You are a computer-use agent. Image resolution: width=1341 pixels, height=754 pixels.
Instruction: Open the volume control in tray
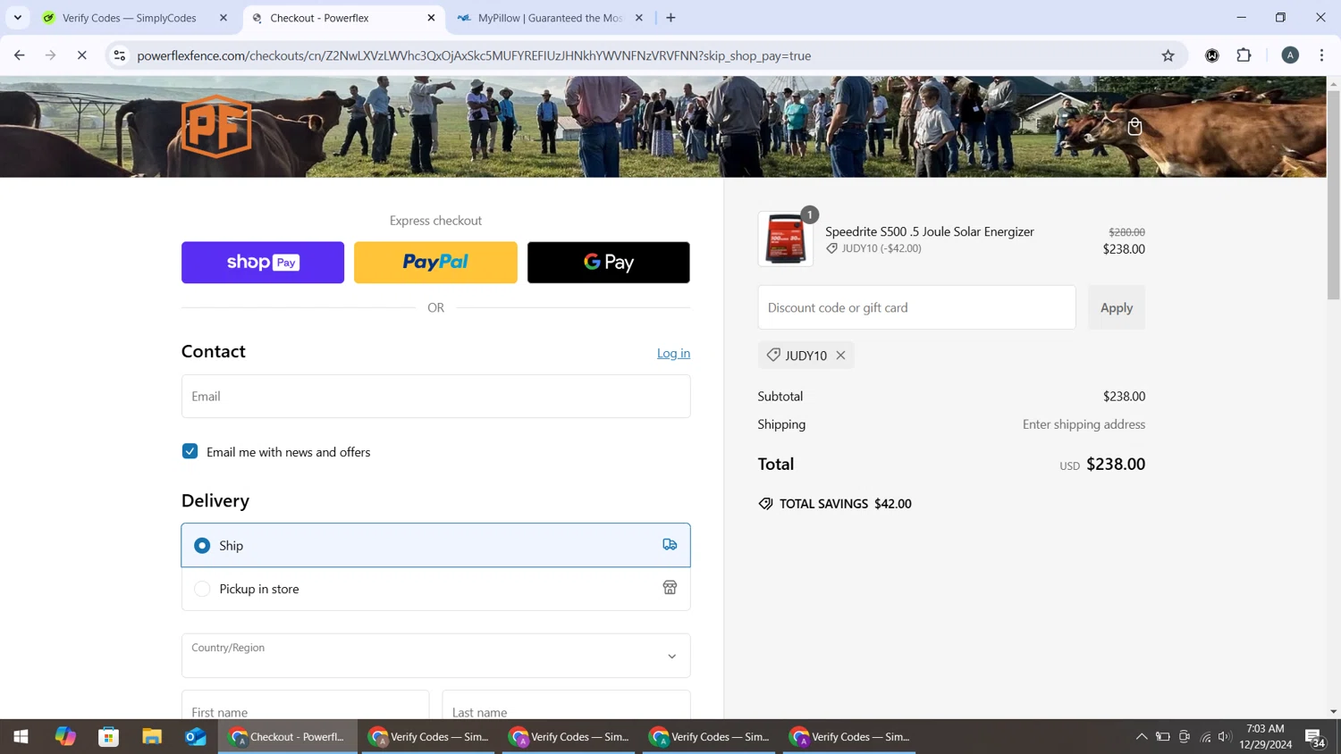(x=1225, y=736)
